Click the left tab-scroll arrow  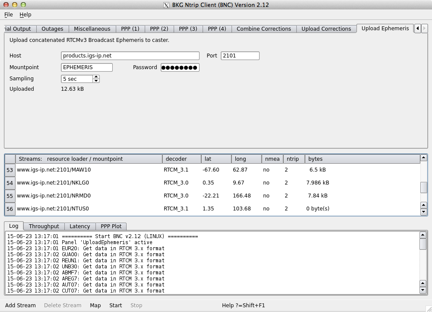pyautogui.click(x=417, y=28)
